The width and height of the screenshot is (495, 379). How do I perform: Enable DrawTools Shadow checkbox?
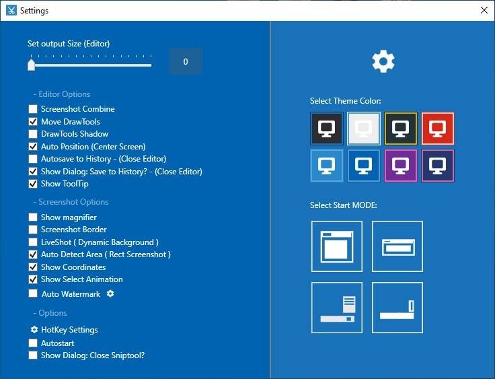coord(33,134)
